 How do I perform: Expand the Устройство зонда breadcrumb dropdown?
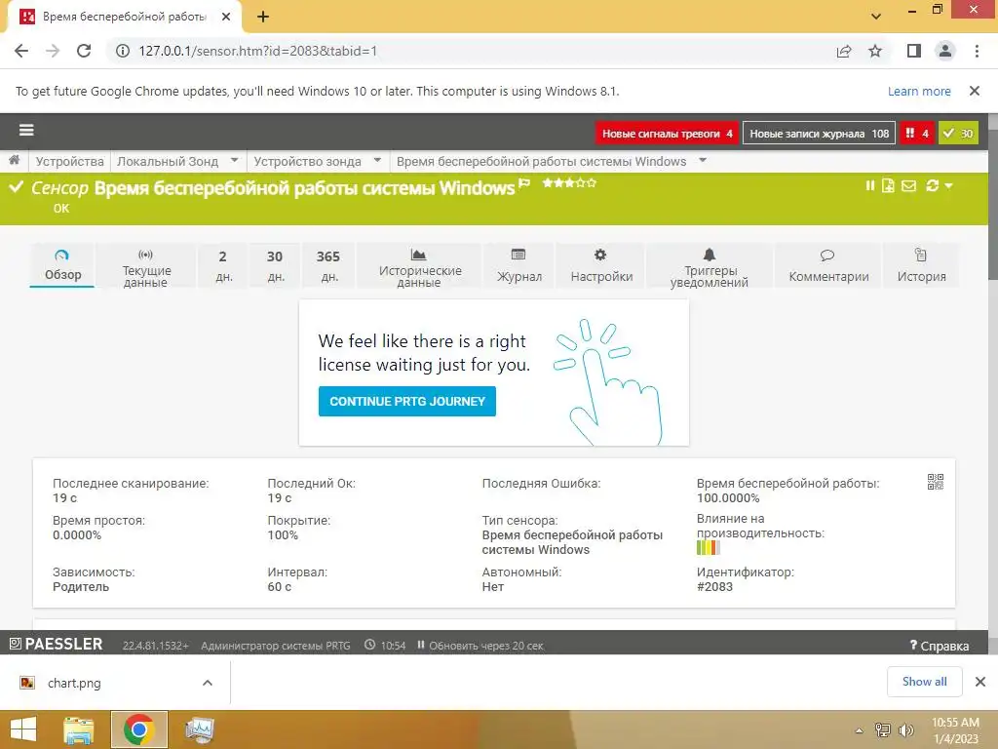click(377, 160)
